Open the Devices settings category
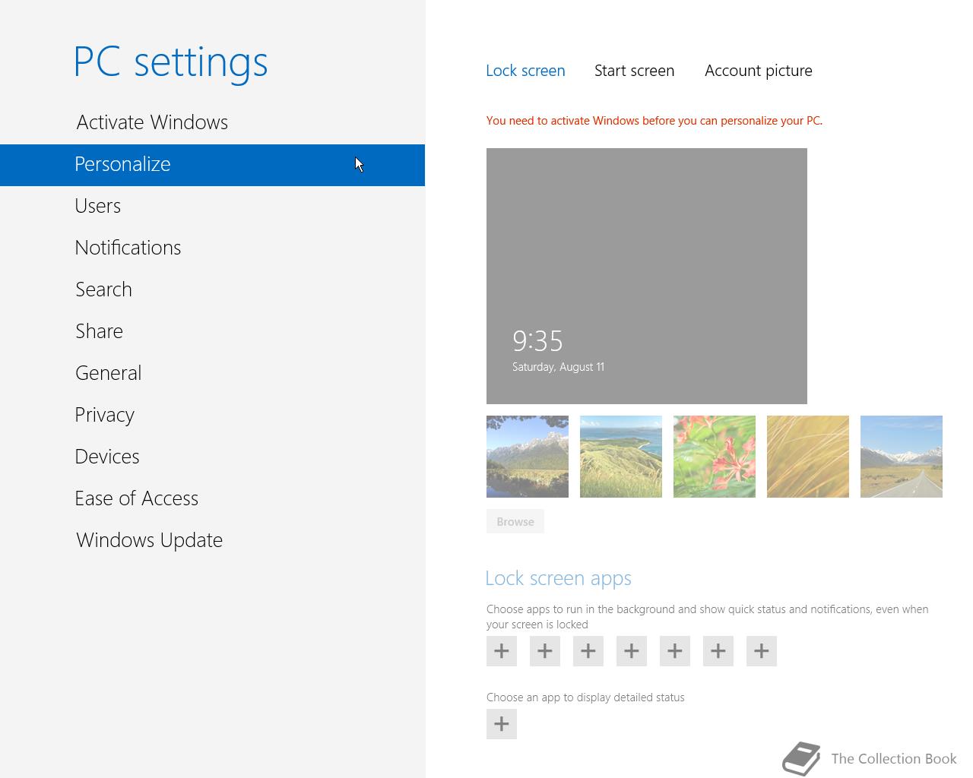 coord(212,457)
